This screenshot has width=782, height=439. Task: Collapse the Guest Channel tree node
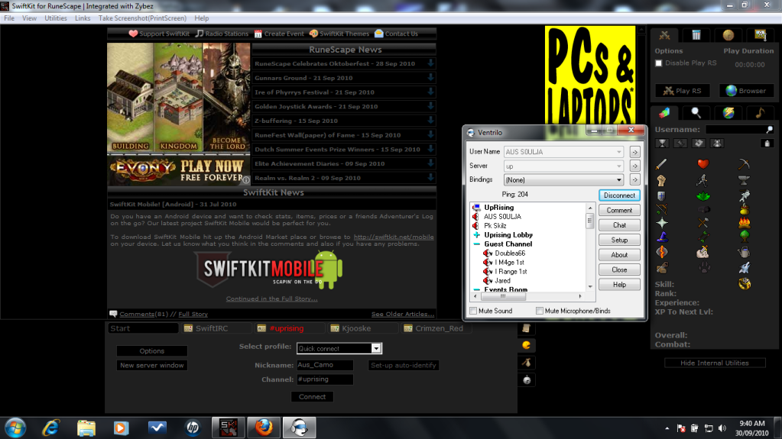click(x=477, y=244)
